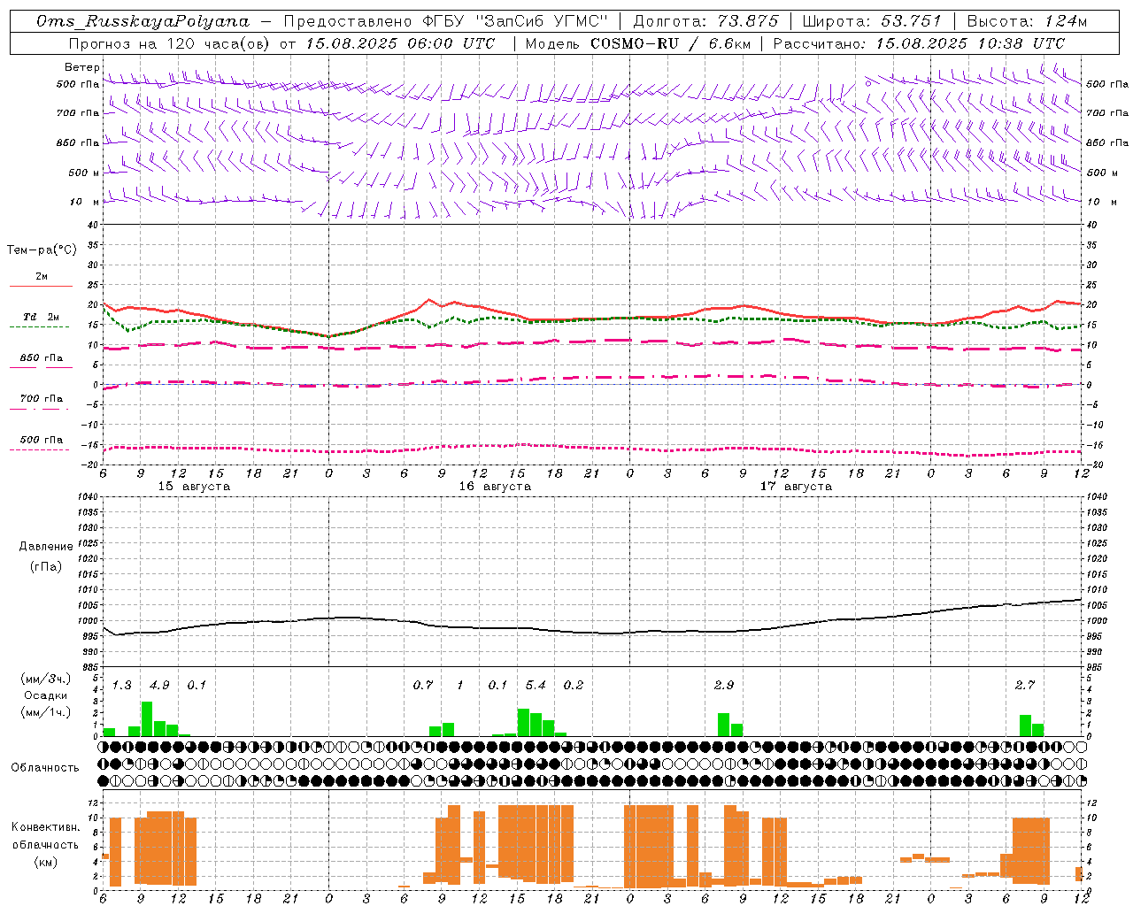Click the (мм/1ч.) units label
This screenshot has height=906, width=1133.
click(45, 712)
